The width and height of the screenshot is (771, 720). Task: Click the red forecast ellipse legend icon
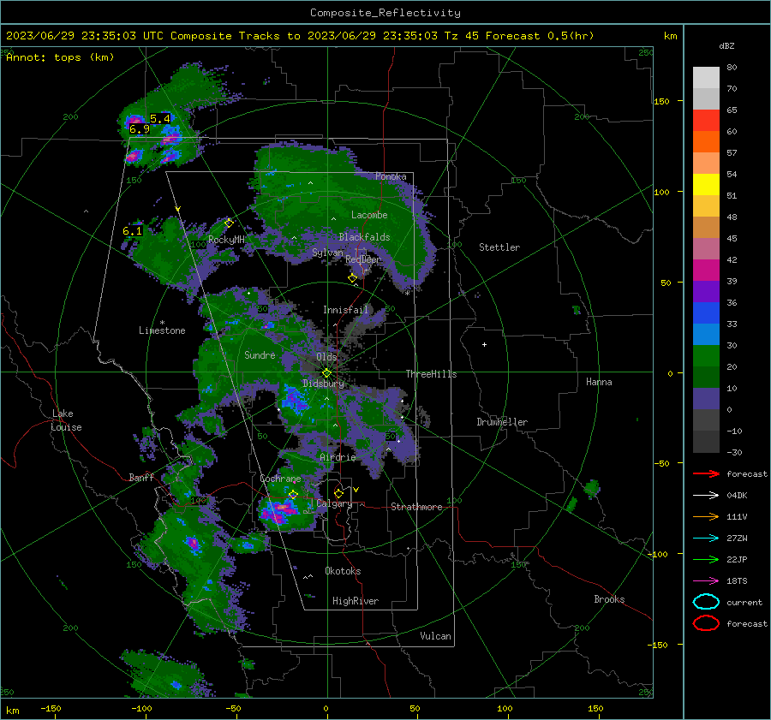pyautogui.click(x=706, y=623)
